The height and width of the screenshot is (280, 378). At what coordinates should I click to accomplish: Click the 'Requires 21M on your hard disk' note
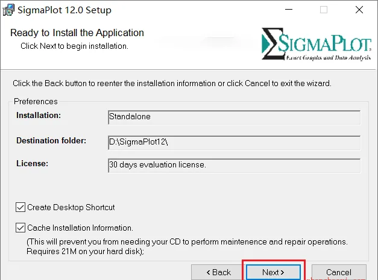tap(85, 251)
